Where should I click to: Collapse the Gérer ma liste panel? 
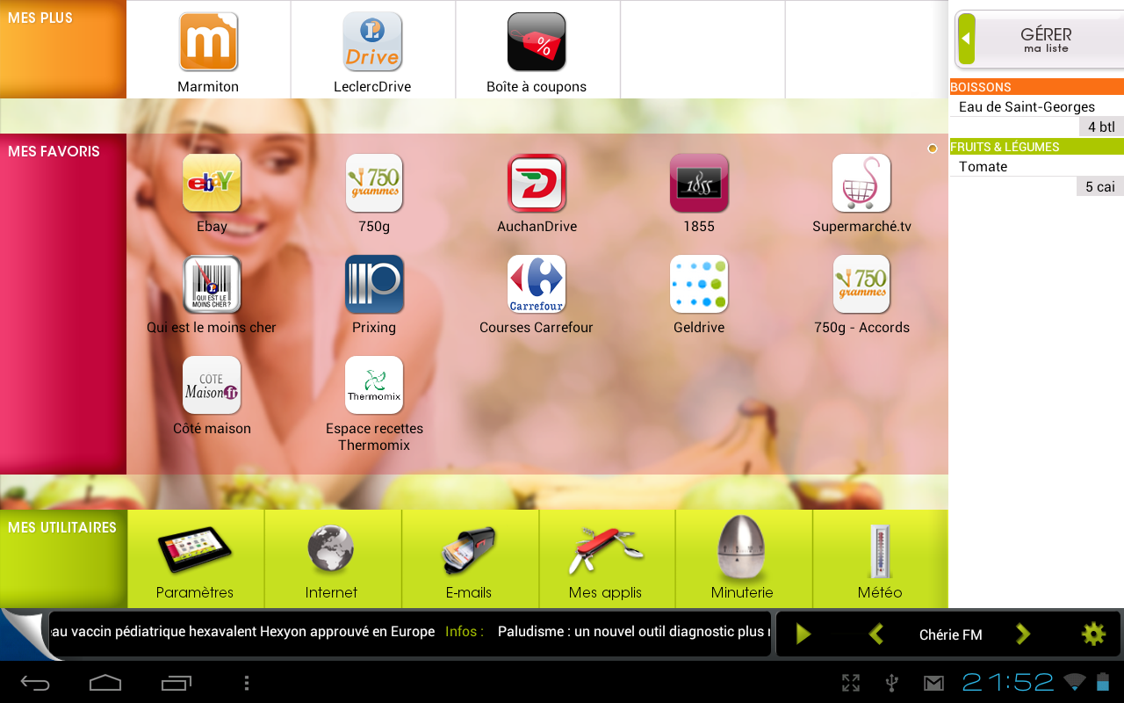click(x=966, y=39)
